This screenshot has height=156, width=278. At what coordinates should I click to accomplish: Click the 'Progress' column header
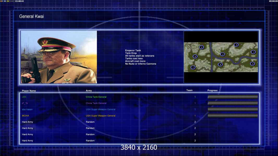click(212, 90)
